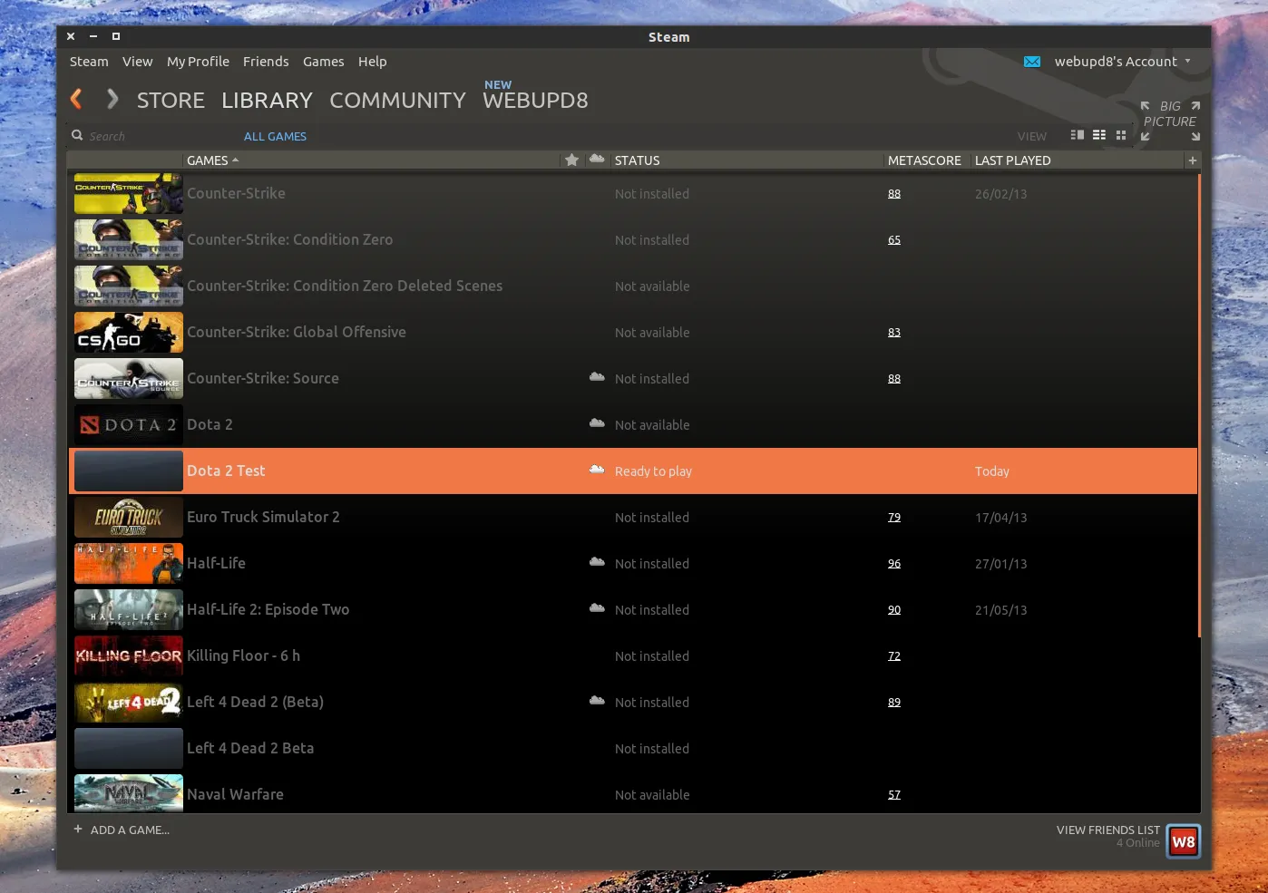Click the W8 avatar icon
This screenshot has width=1268, height=893.
click(x=1183, y=841)
